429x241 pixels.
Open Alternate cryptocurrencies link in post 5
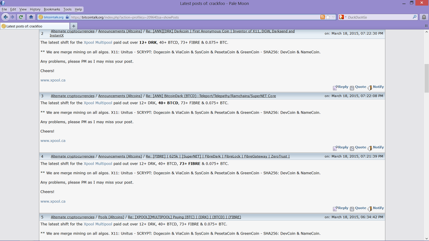click(73, 217)
